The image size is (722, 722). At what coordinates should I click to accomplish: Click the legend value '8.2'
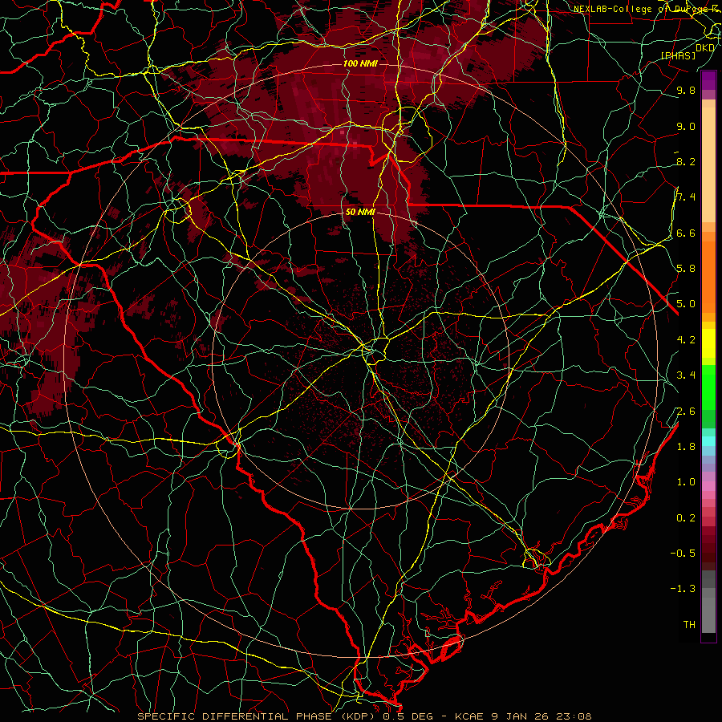pos(686,161)
